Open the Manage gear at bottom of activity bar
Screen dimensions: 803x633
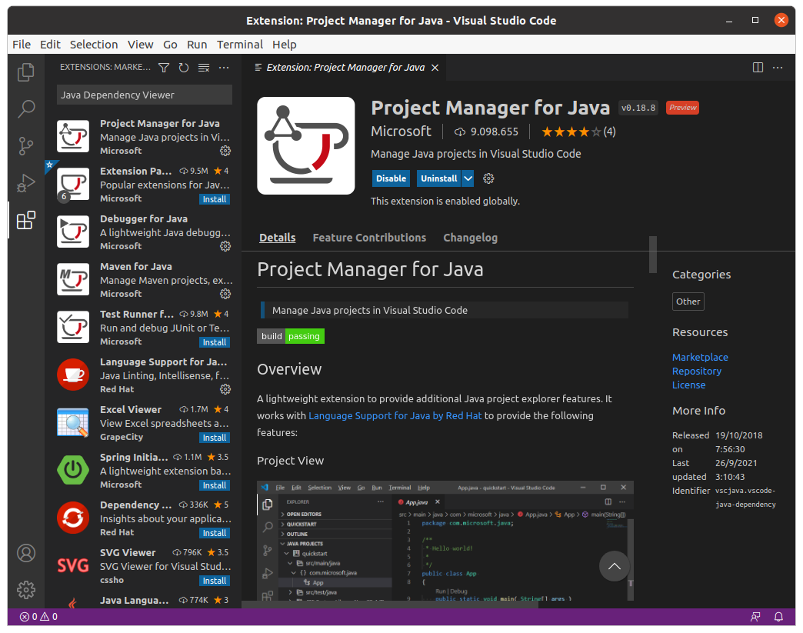[26, 589]
